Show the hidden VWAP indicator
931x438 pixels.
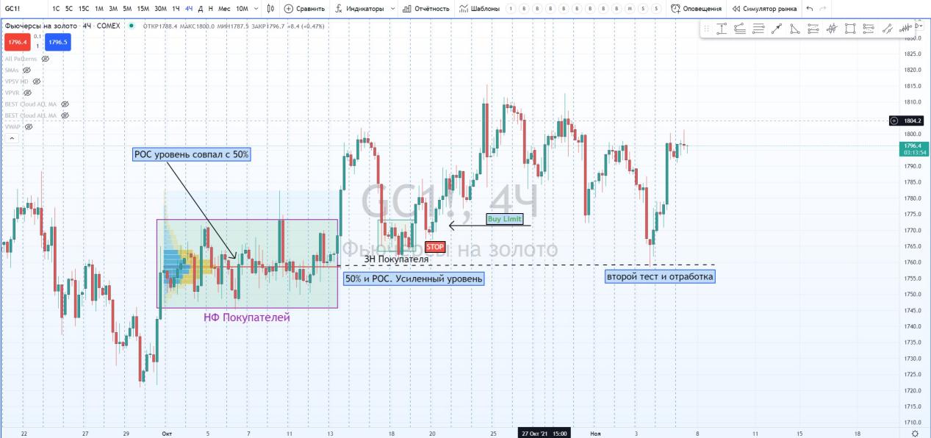[x=29, y=127]
